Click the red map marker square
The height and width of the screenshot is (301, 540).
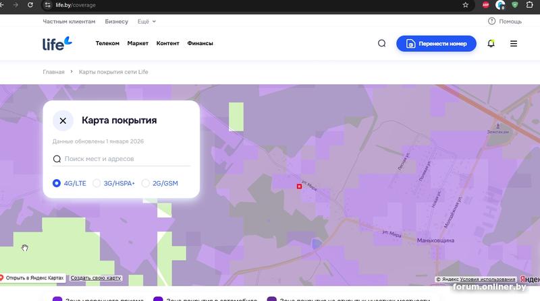299,187
